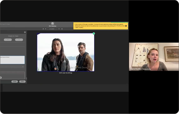The height and width of the screenshot is (114, 179).
Task: Jump to the first image in the pager
Action: pyautogui.click(x=43, y=29)
